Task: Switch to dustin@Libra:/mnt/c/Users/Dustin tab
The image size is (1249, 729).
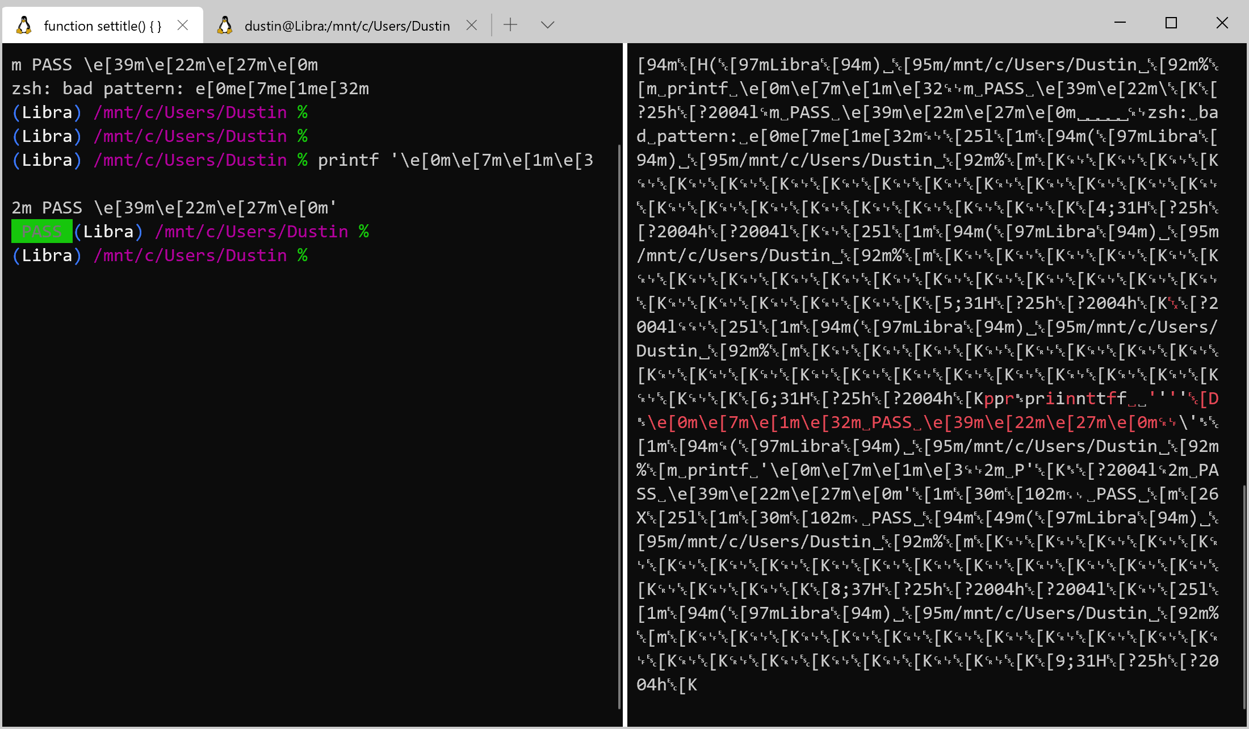Action: click(346, 26)
